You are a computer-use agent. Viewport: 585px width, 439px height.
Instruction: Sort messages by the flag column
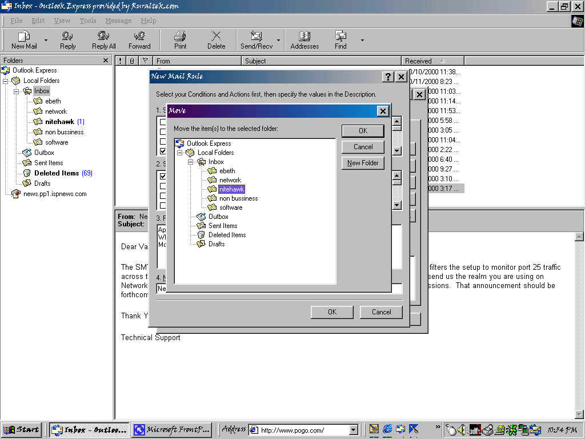[x=145, y=61]
